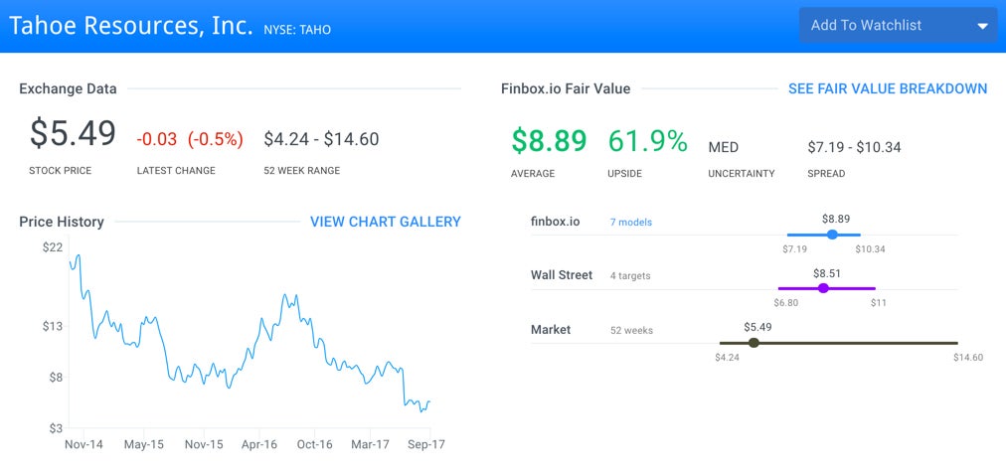Click the Apr-16 label on chart axis
The height and width of the screenshot is (476, 1006).
click(x=258, y=445)
